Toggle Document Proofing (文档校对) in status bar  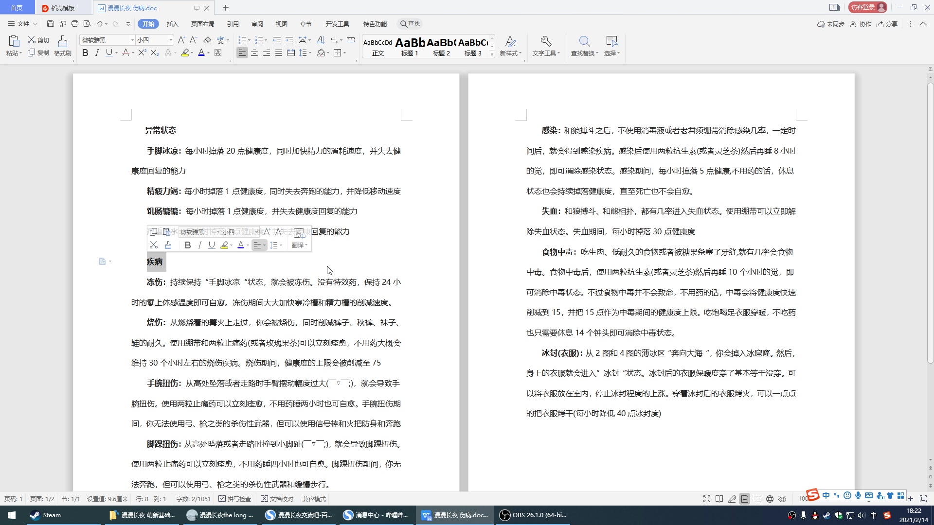[x=277, y=499]
